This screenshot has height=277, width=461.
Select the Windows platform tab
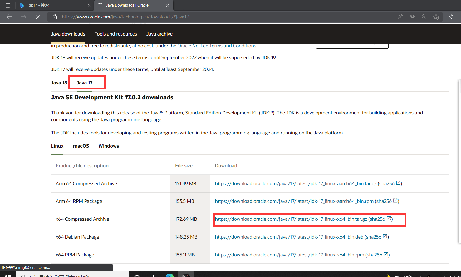pyautogui.click(x=109, y=146)
